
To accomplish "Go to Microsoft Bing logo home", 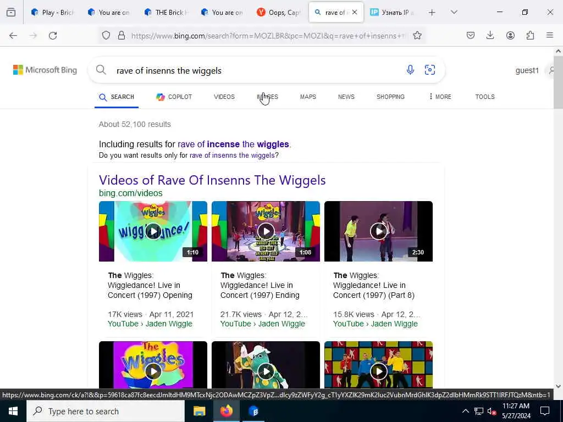I will pyautogui.click(x=45, y=70).
